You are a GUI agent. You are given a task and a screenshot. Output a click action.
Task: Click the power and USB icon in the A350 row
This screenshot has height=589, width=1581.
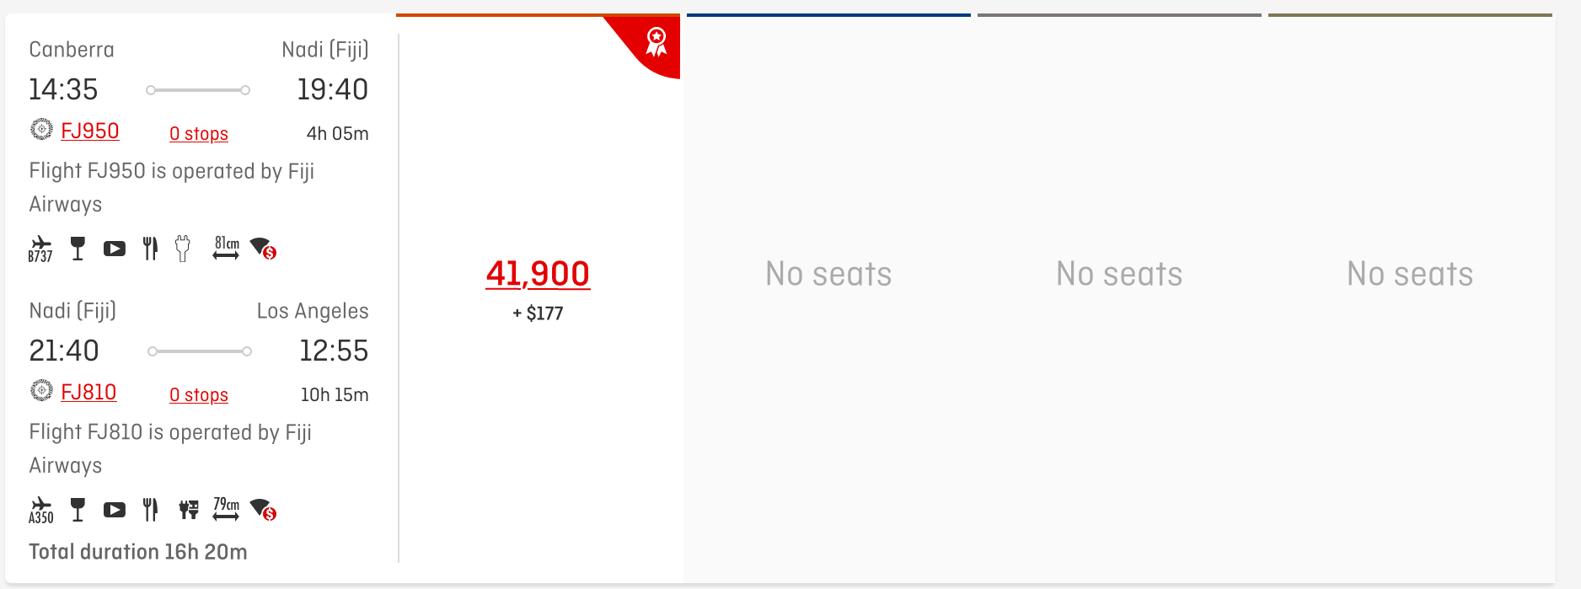point(189,510)
